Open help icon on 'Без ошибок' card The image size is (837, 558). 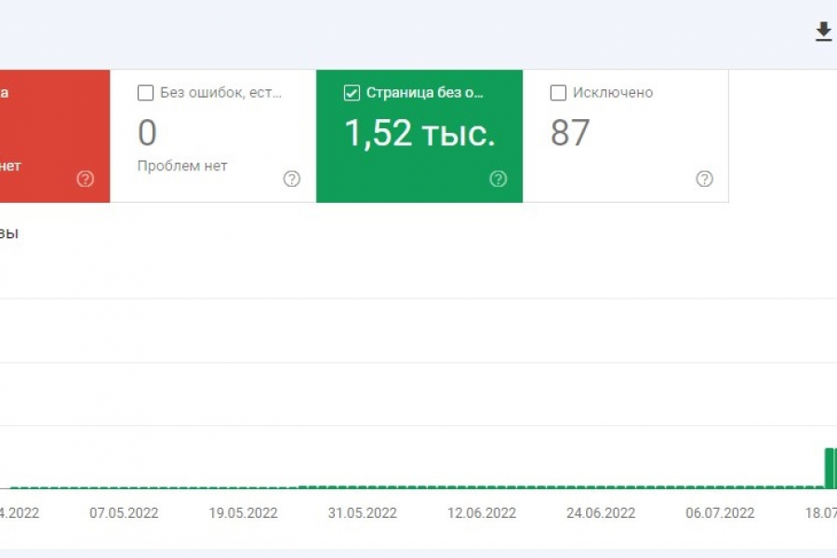pyautogui.click(x=291, y=179)
